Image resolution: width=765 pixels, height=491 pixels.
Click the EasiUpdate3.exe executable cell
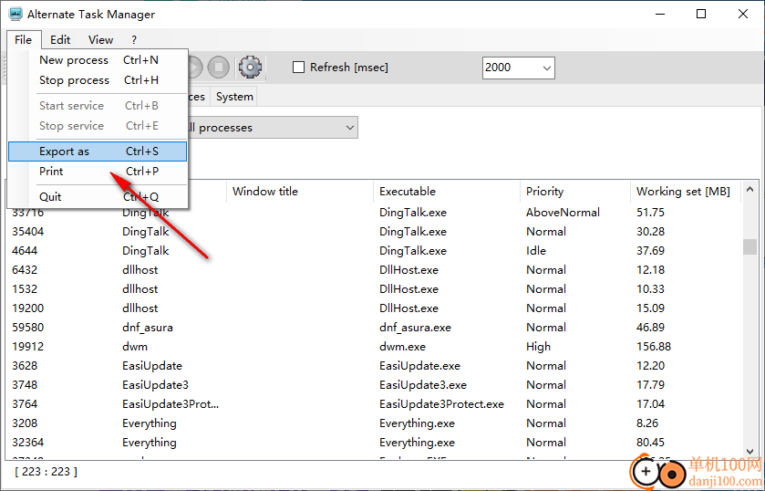423,385
